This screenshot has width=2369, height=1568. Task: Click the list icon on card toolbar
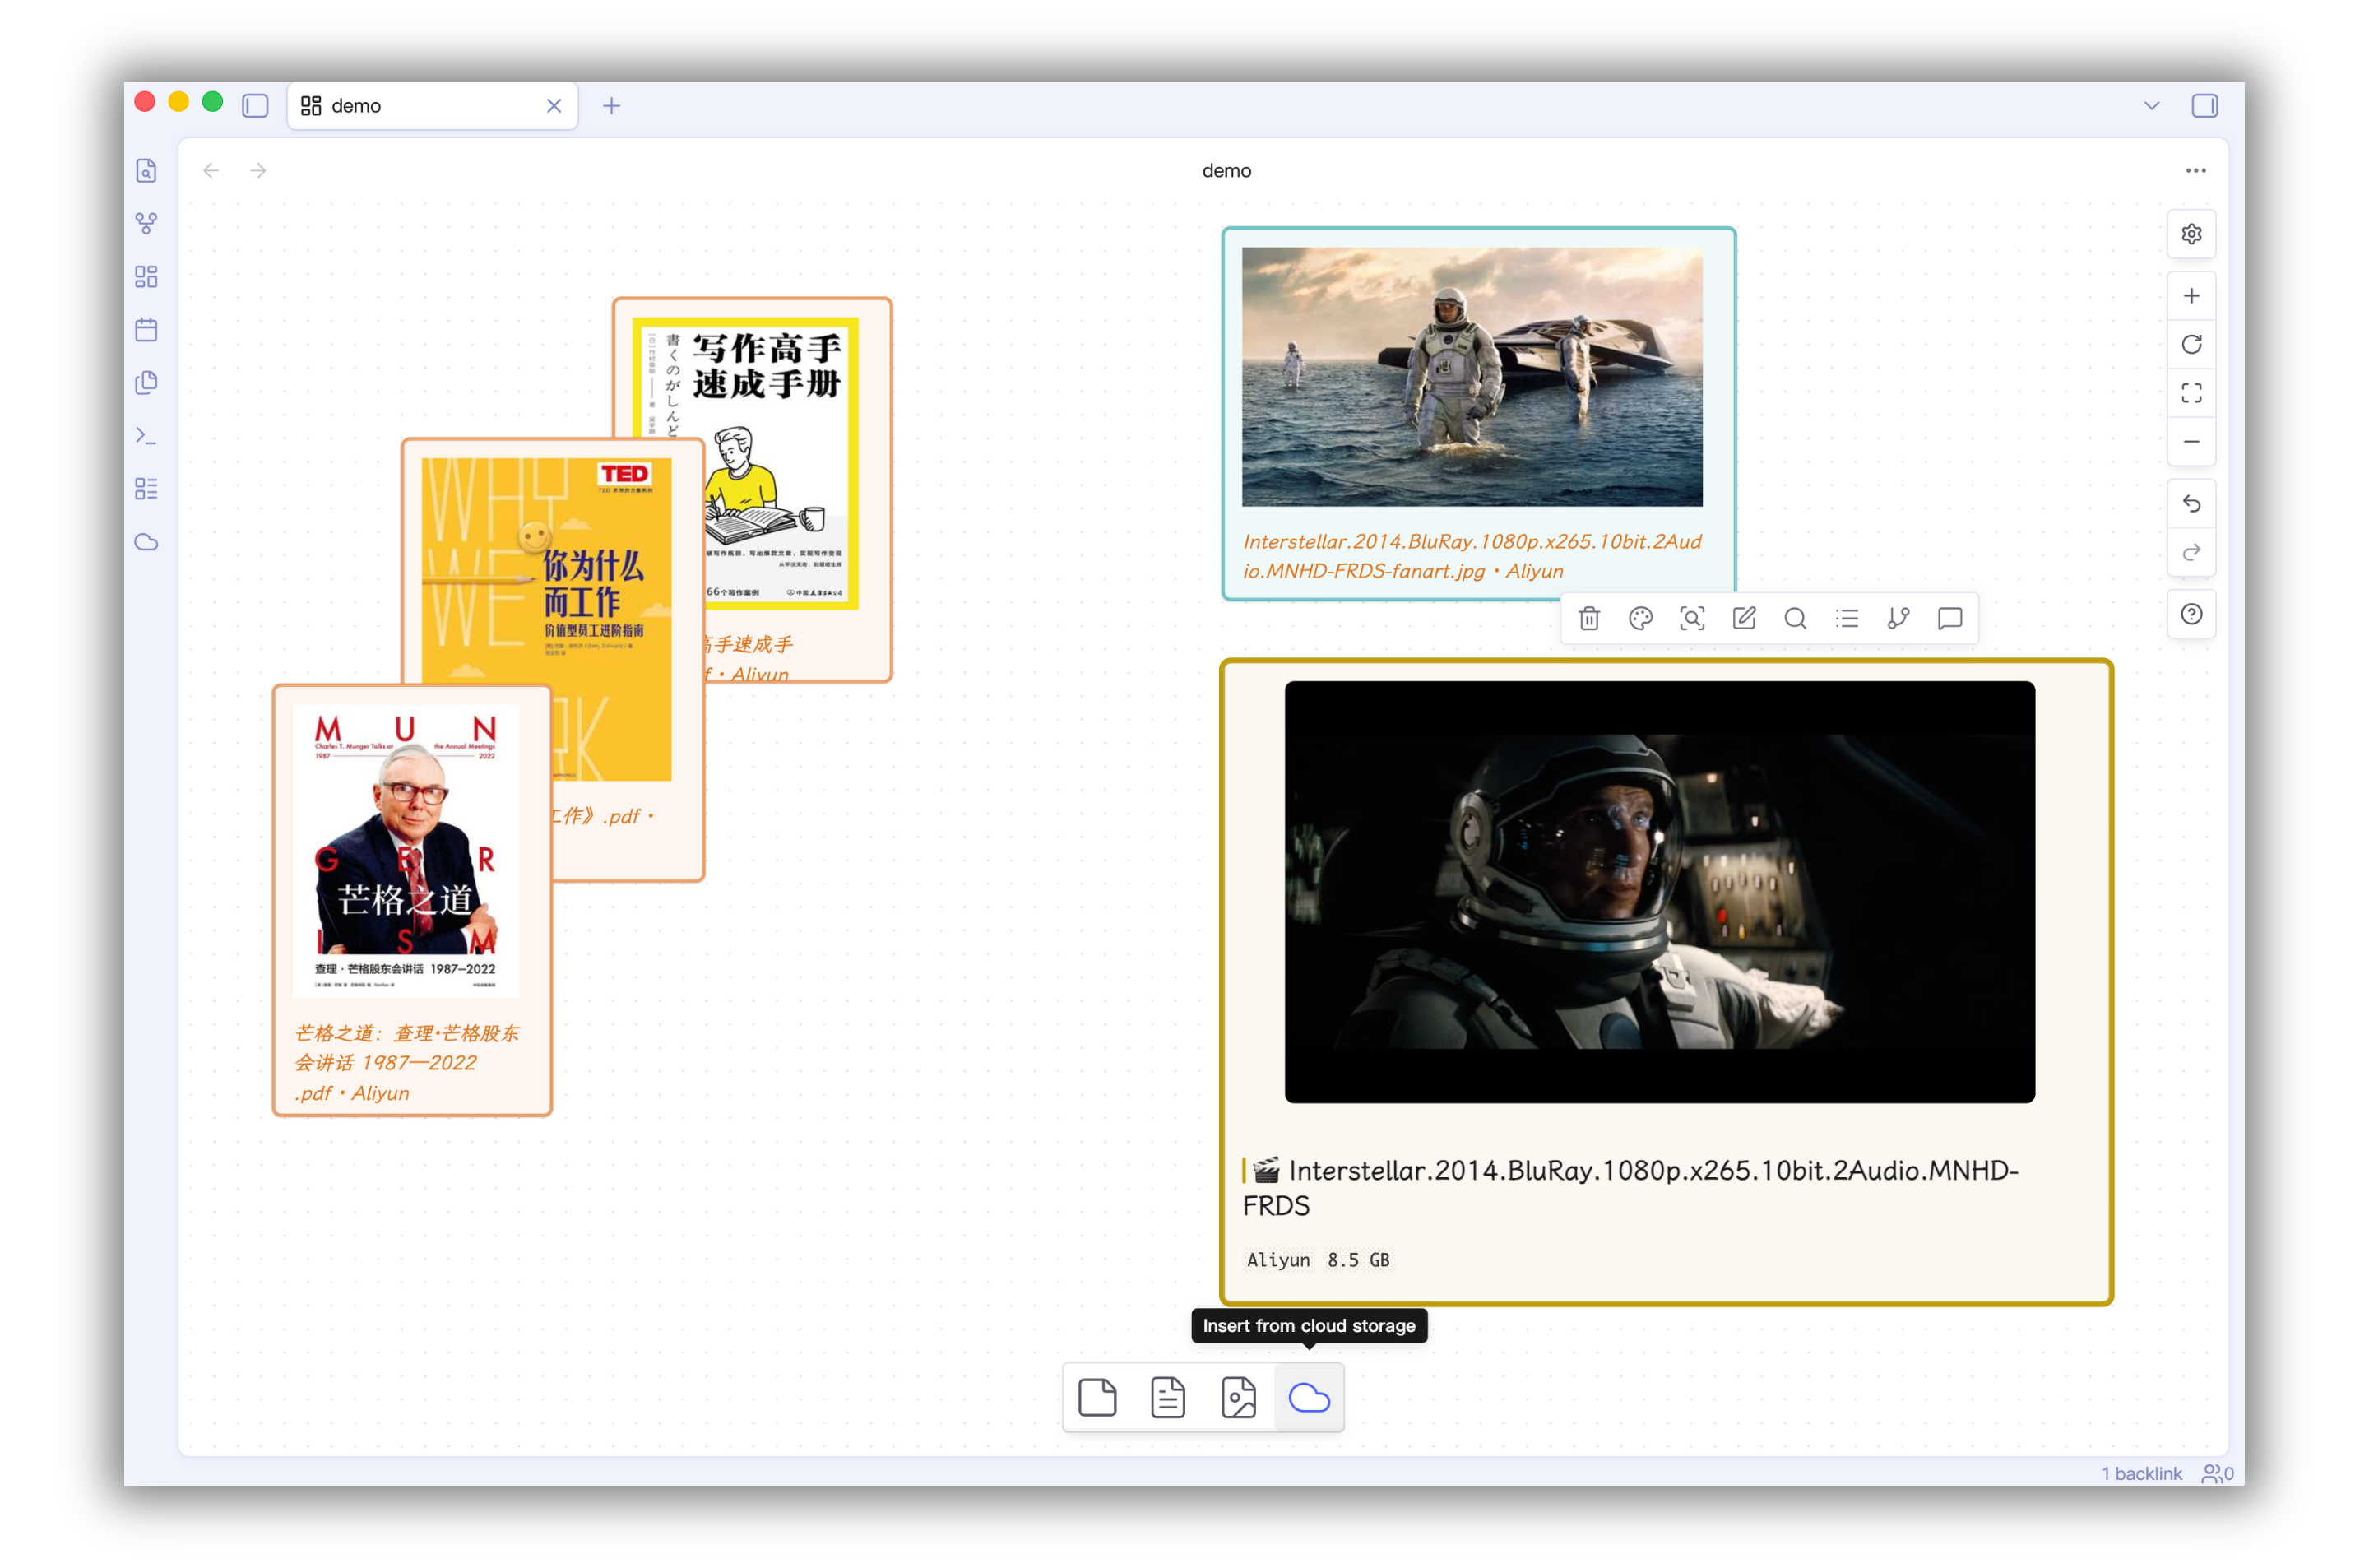(x=1847, y=619)
